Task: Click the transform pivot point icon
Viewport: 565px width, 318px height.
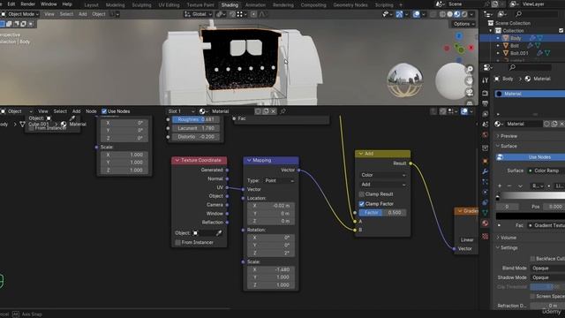Action: pos(220,14)
